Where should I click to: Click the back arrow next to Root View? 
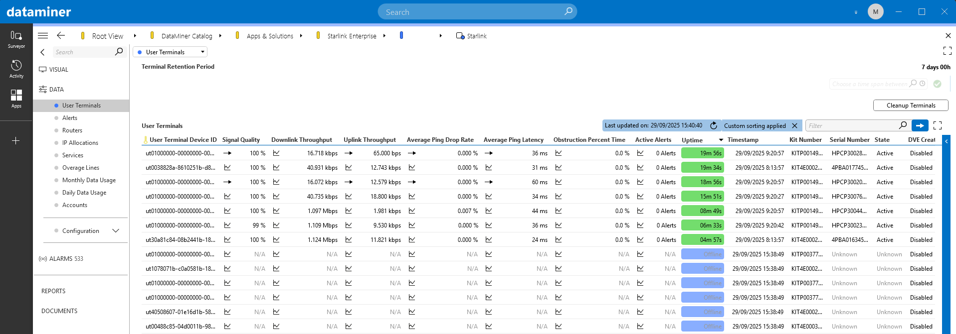point(61,35)
